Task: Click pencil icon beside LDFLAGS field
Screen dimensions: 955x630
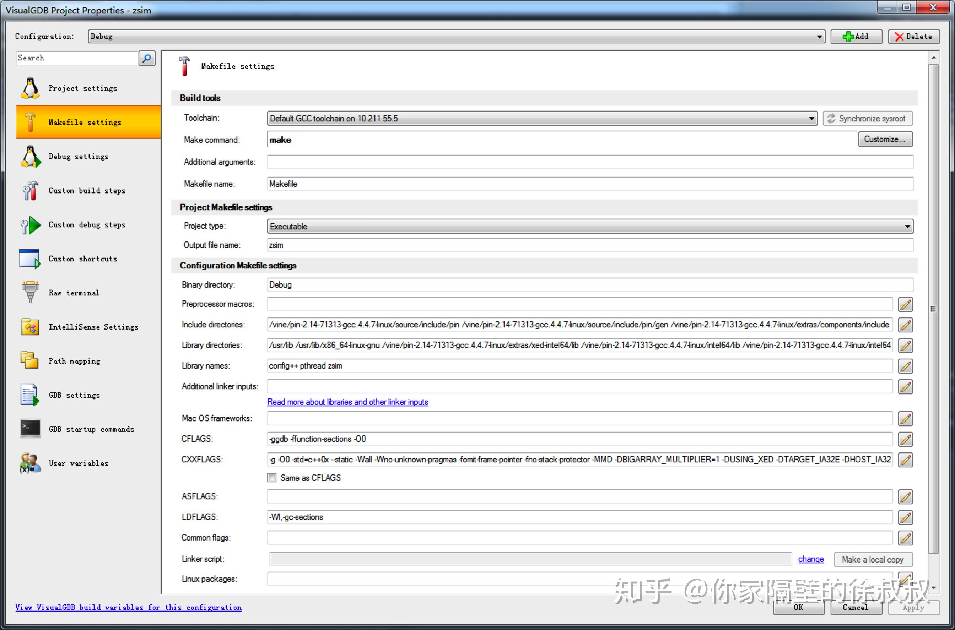Action: click(x=905, y=517)
